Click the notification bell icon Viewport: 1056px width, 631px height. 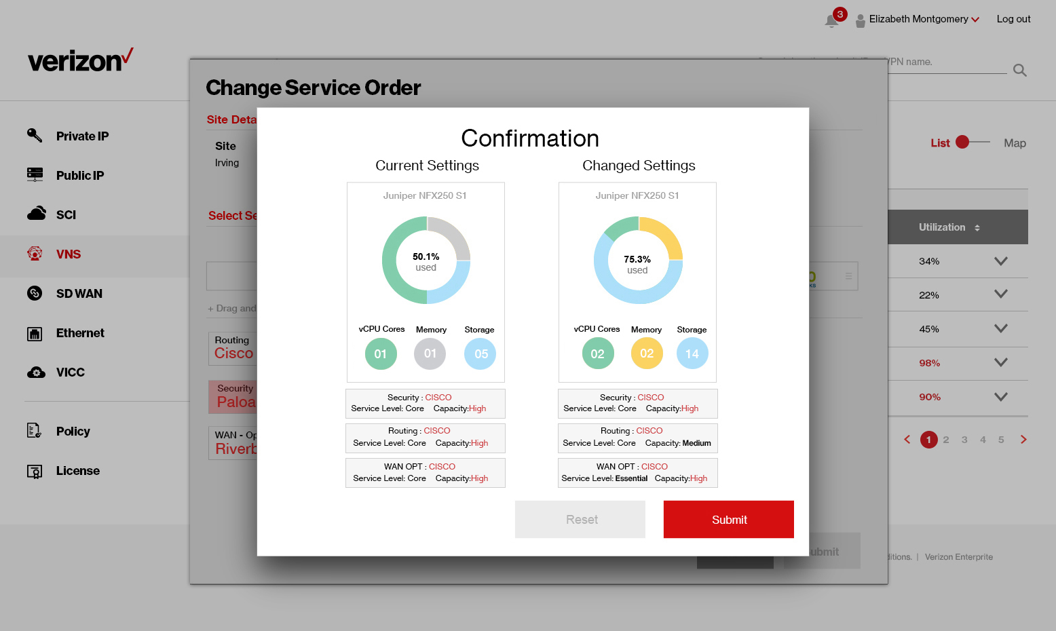tap(831, 20)
